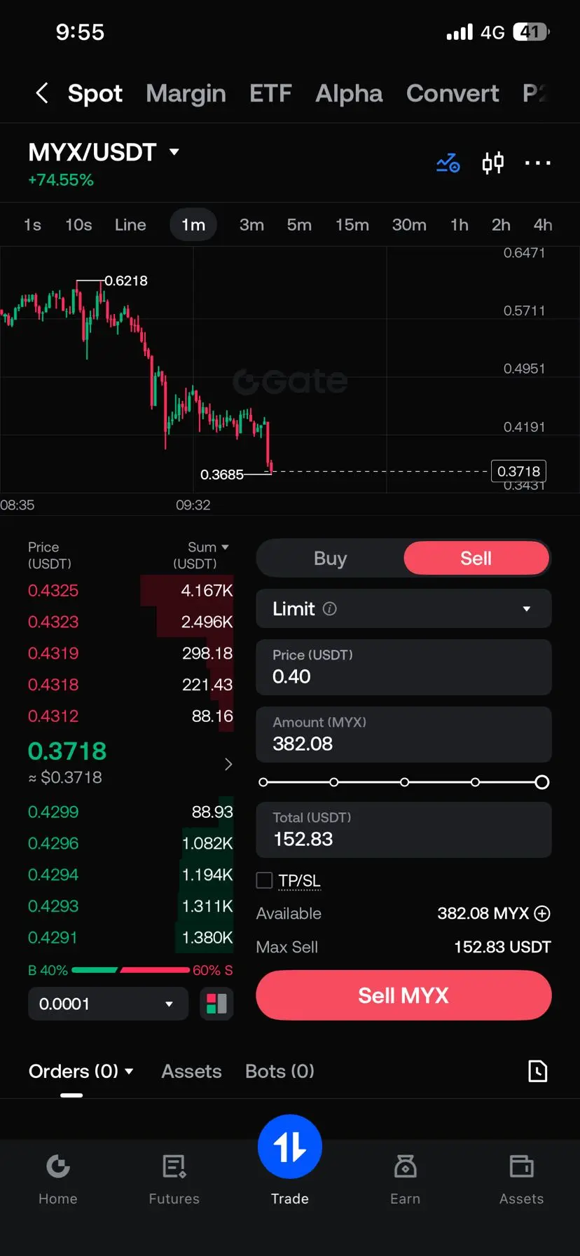Switch to the Convert tab
The image size is (580, 1256).
pyautogui.click(x=453, y=93)
